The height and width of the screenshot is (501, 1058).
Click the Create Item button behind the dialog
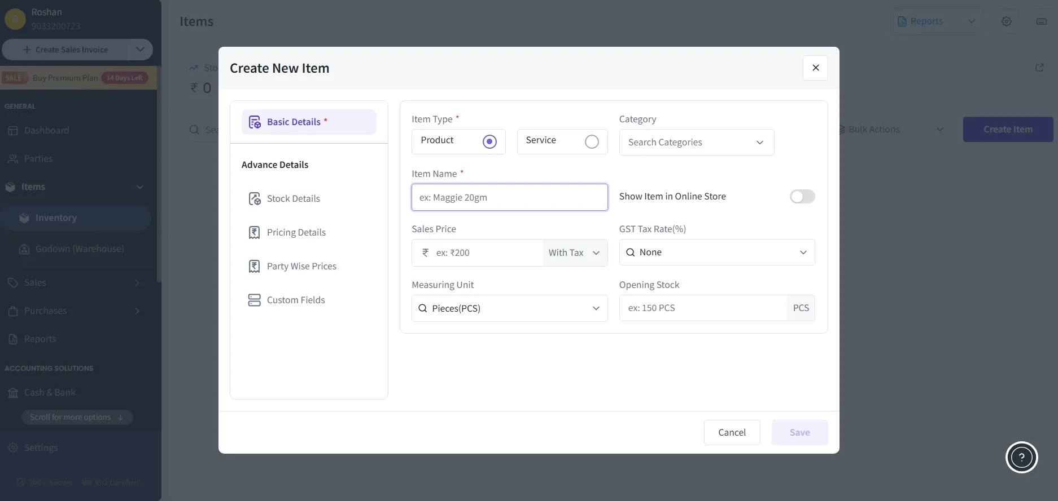(x=1008, y=129)
